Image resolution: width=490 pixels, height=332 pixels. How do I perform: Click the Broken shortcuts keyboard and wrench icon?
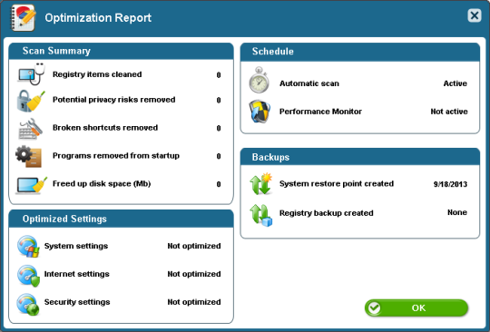point(30,129)
